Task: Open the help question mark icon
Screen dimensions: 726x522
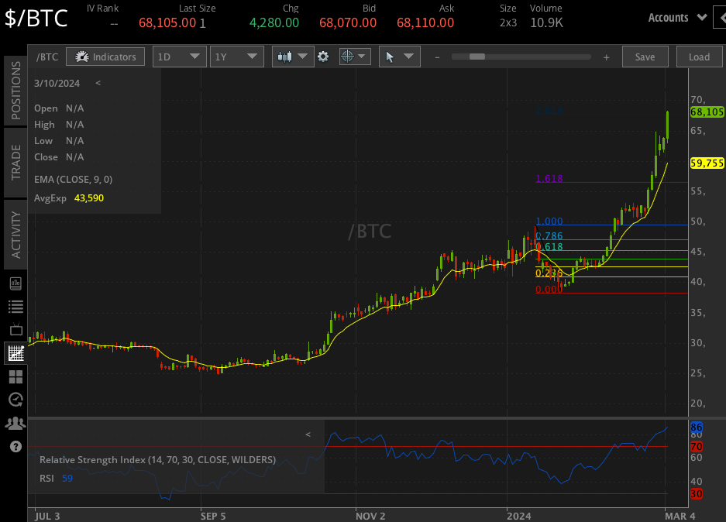Action: [x=15, y=446]
